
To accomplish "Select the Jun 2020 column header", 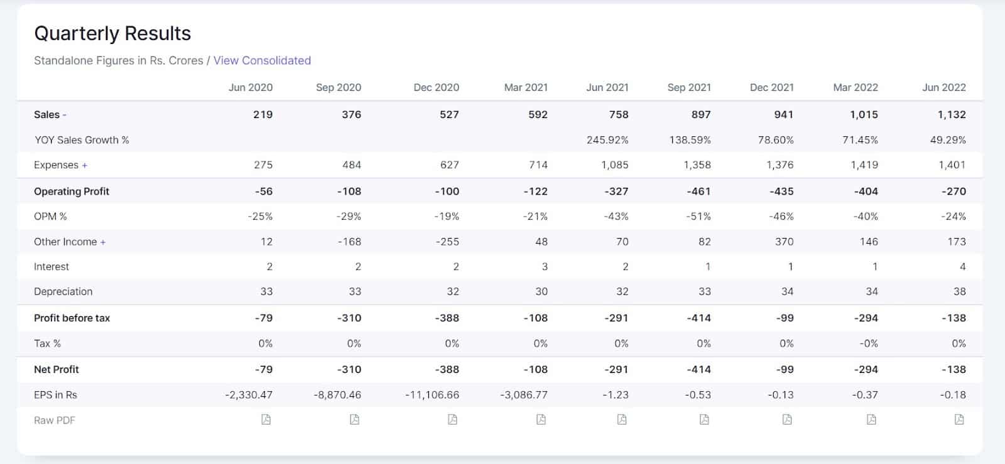I will tap(251, 87).
